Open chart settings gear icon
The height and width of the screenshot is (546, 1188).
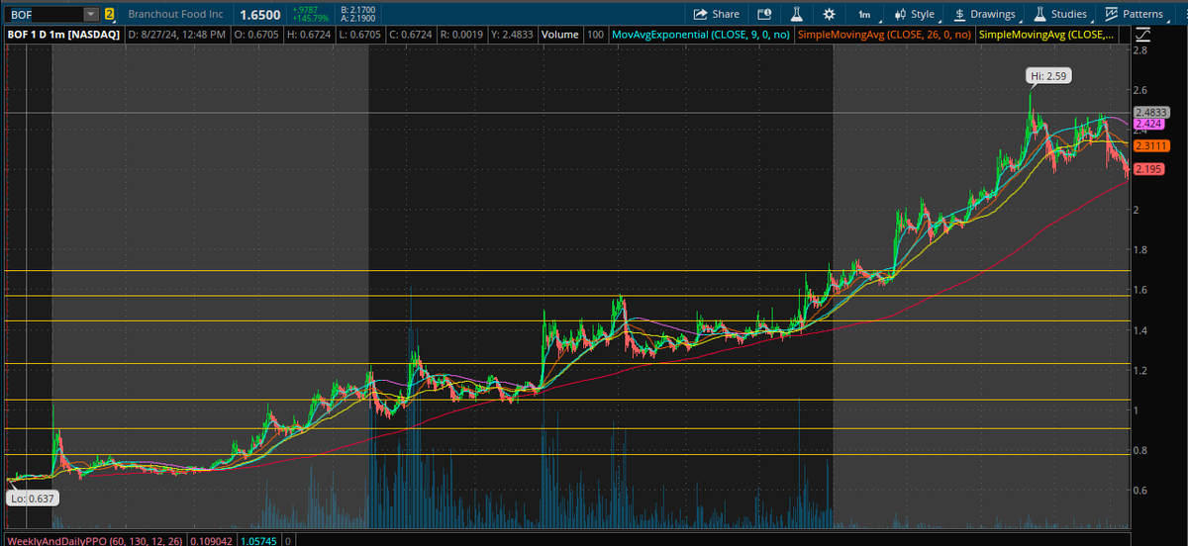(829, 14)
